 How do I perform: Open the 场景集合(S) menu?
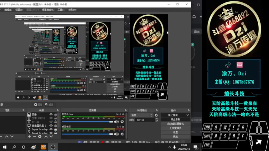coord(48,10)
